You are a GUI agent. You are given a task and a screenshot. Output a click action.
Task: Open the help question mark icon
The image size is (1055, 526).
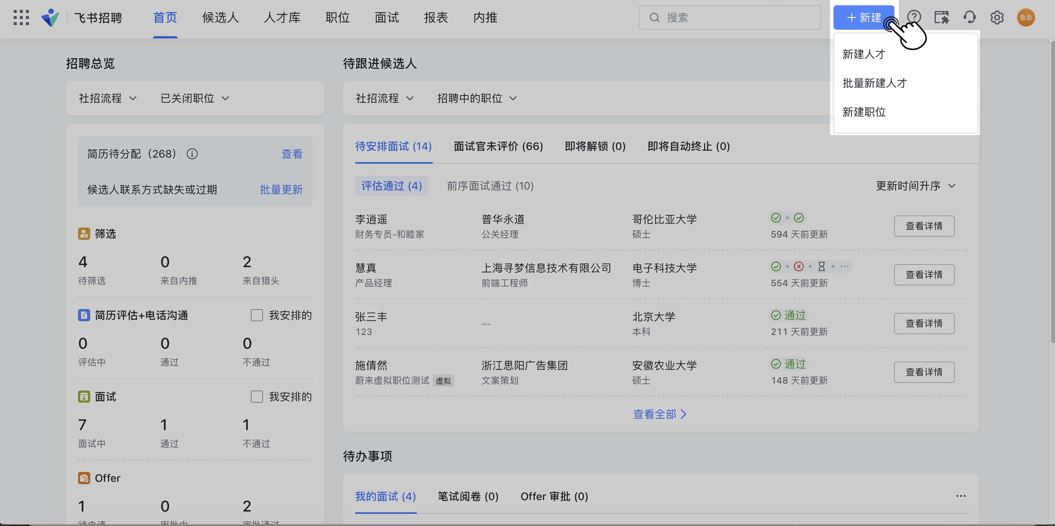click(x=915, y=18)
